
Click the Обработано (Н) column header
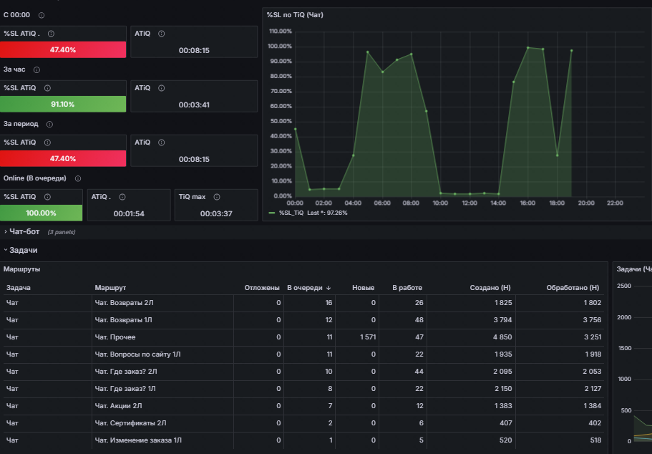click(573, 288)
